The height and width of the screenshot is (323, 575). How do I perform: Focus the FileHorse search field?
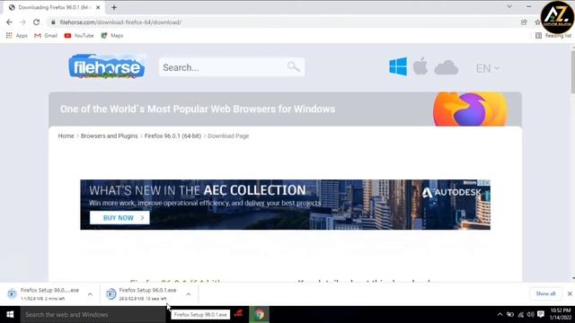click(232, 67)
